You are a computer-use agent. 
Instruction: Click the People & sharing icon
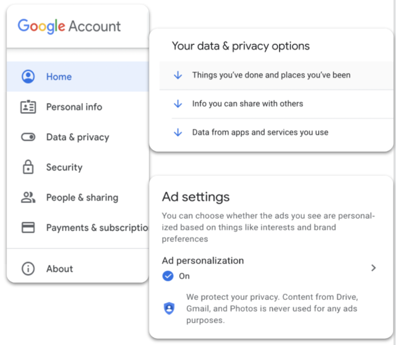tap(28, 197)
